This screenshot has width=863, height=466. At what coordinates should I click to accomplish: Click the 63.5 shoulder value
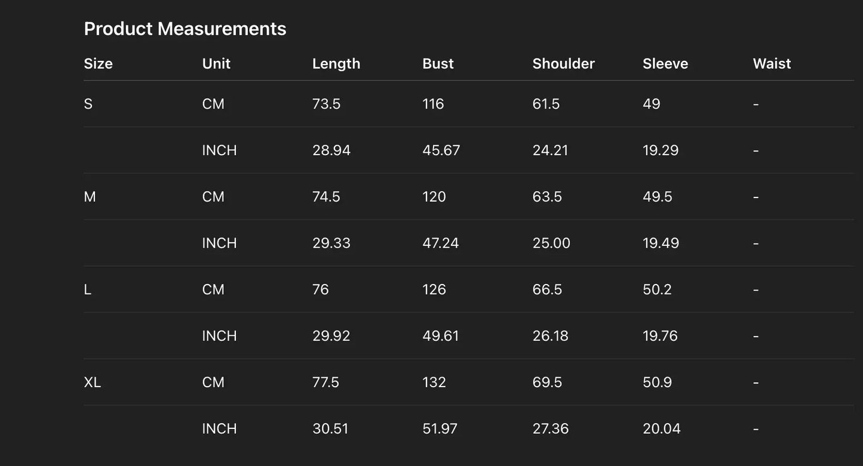coord(547,197)
